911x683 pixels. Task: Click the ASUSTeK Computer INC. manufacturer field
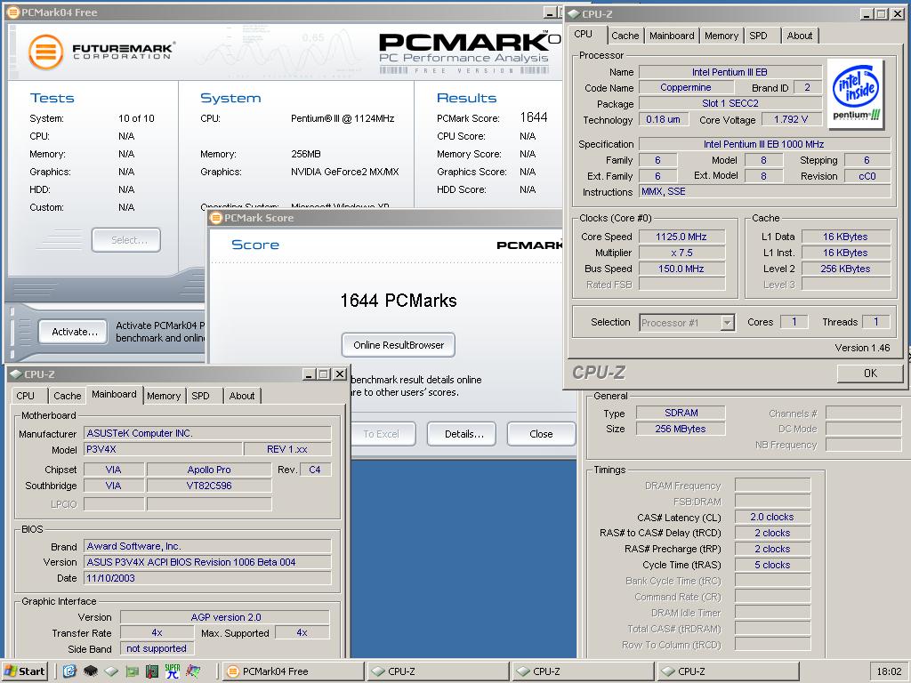pos(207,433)
